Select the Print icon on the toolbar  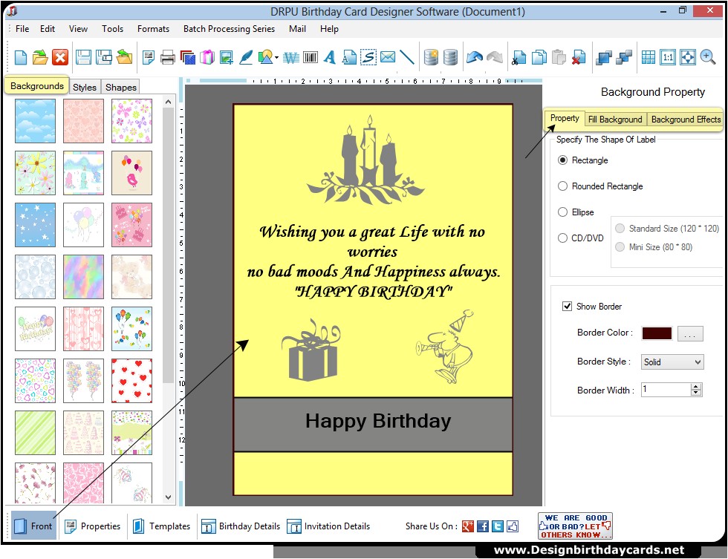point(167,57)
